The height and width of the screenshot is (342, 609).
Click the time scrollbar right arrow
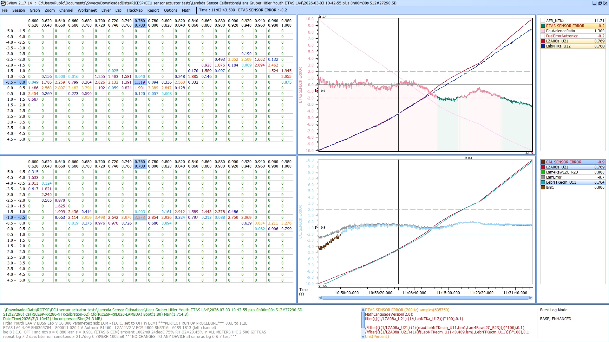point(531,298)
